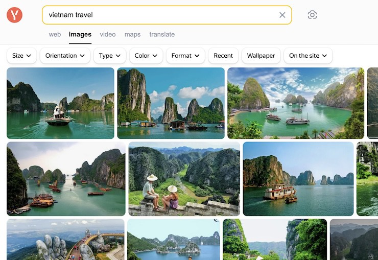Expand the Size filter dropdown
The image size is (378, 260).
21,56
